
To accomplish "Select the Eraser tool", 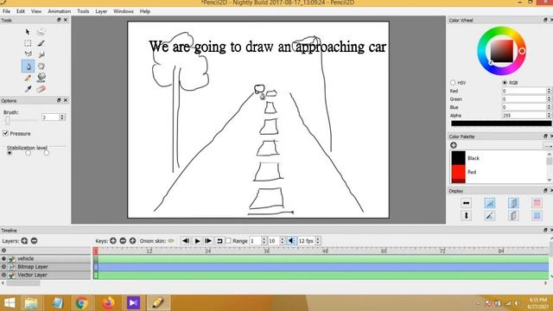I will coord(41,89).
